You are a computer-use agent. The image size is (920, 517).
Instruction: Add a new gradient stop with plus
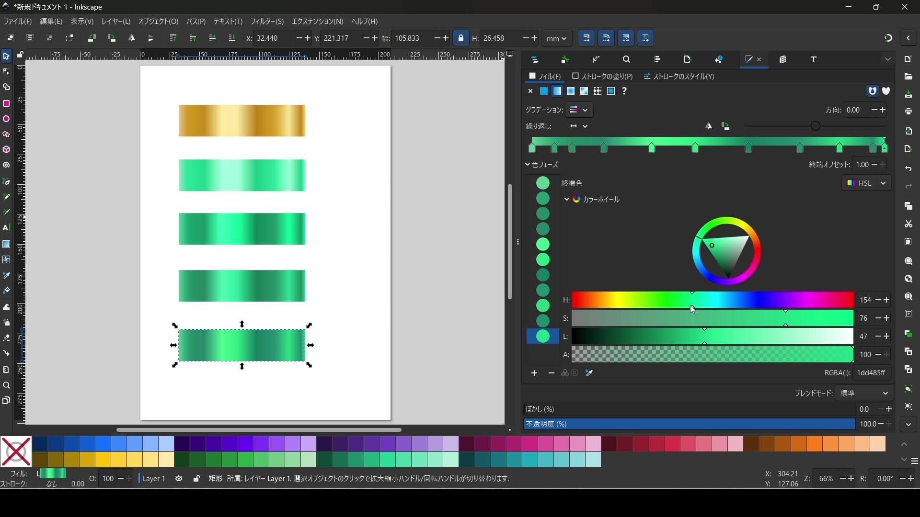click(x=534, y=373)
